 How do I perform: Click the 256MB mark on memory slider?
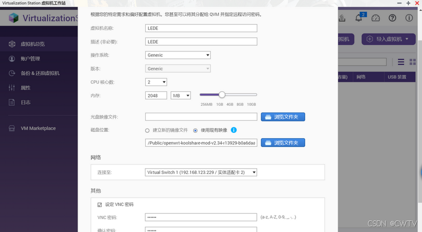(207, 104)
